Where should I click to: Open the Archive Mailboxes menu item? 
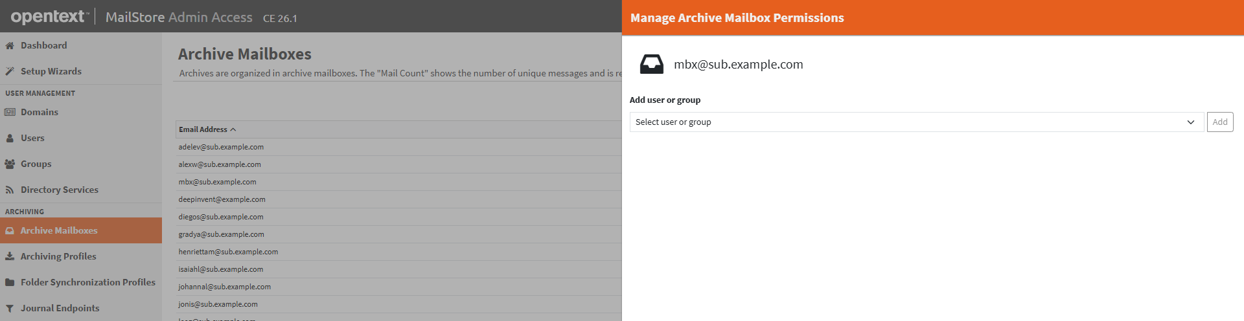click(59, 230)
